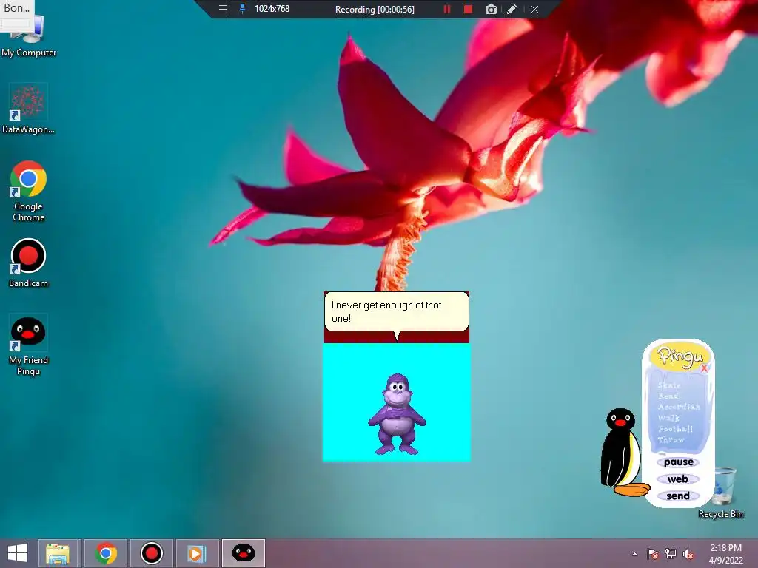Open the My Computer desktop icon
Image resolution: width=758 pixels, height=568 pixels.
pos(29,36)
